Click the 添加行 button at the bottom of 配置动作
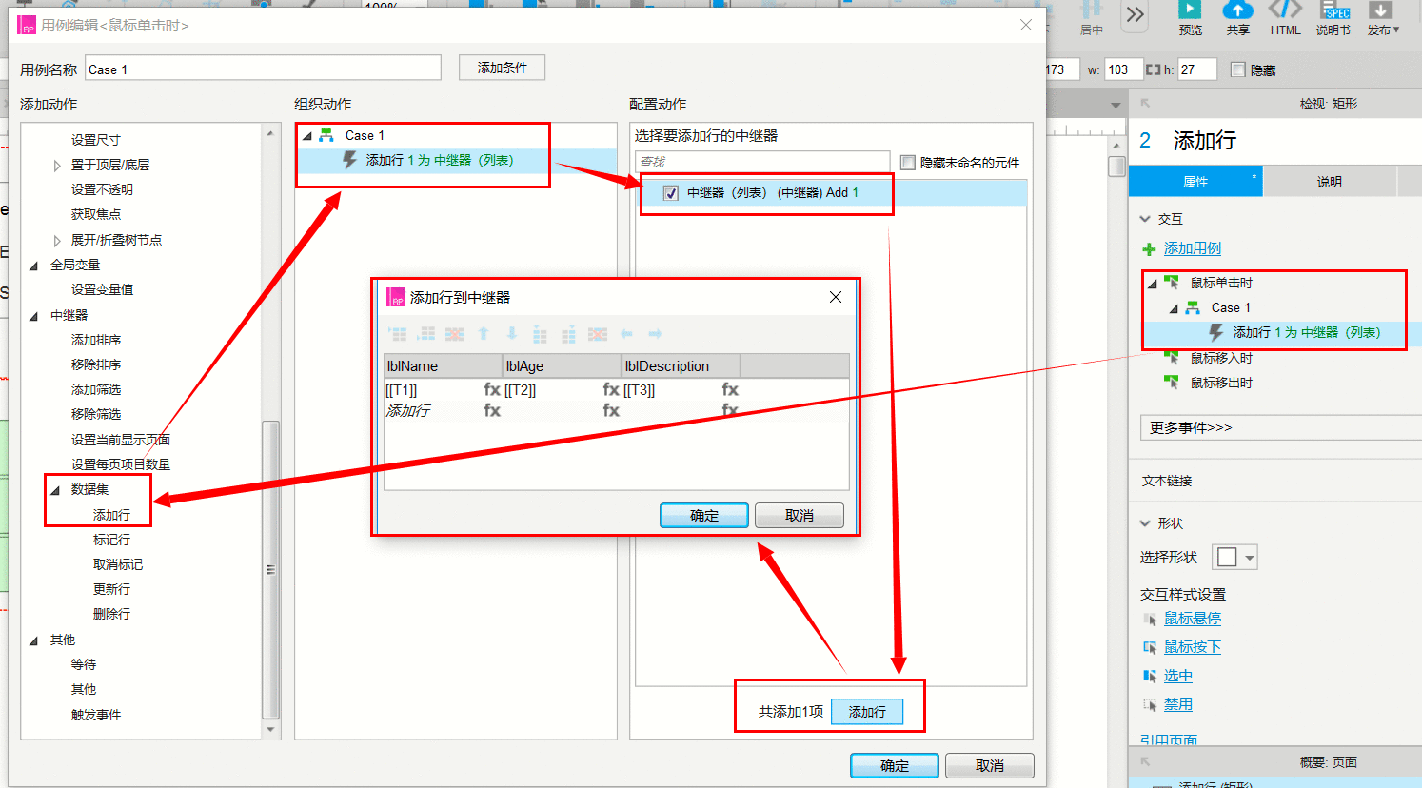Screen dimensions: 1422x788 coord(867,712)
